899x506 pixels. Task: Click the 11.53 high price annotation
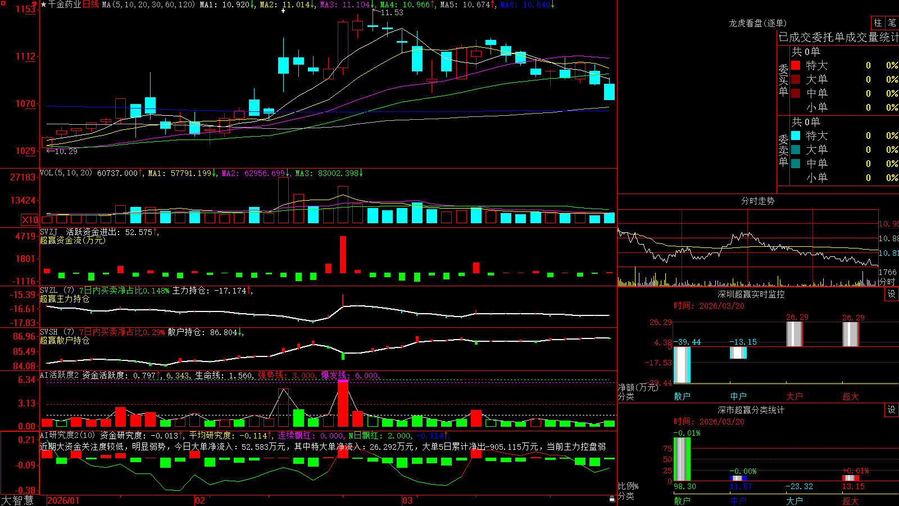point(392,12)
